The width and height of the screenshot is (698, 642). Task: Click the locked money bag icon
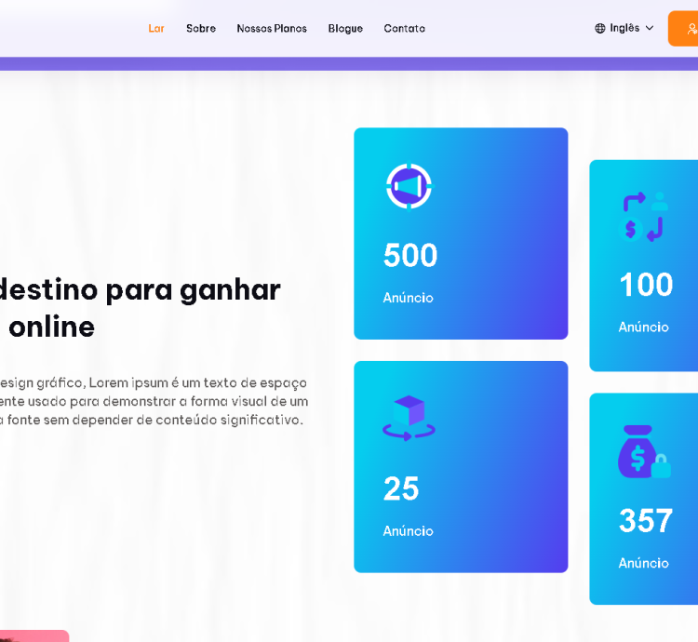coord(644,451)
